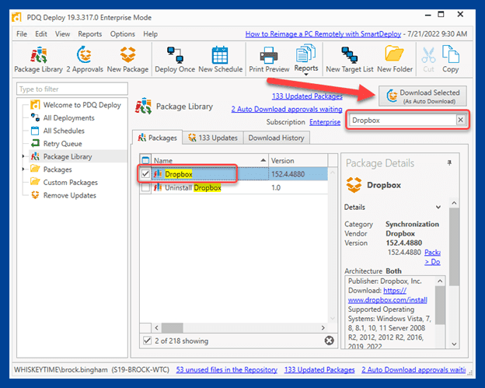Clear the Dropbox search text

click(x=461, y=120)
